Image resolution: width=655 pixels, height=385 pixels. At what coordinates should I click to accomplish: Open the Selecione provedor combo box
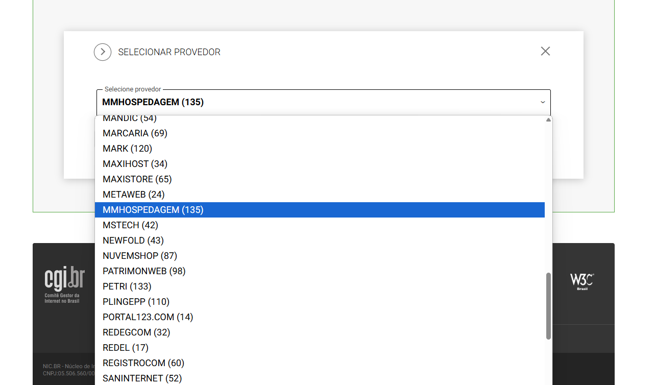pyautogui.click(x=324, y=102)
